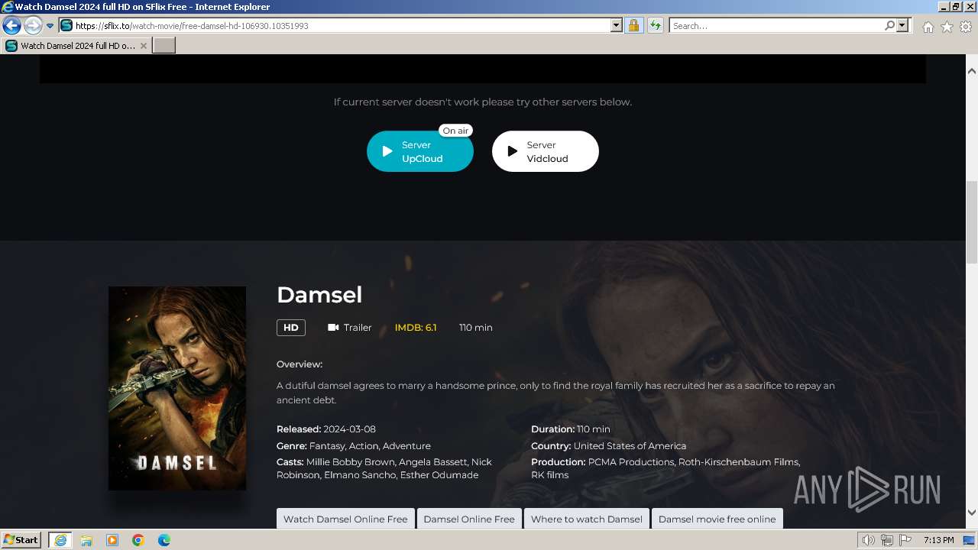Click the Action Center flag icon
The height and width of the screenshot is (550, 978).
point(904,540)
